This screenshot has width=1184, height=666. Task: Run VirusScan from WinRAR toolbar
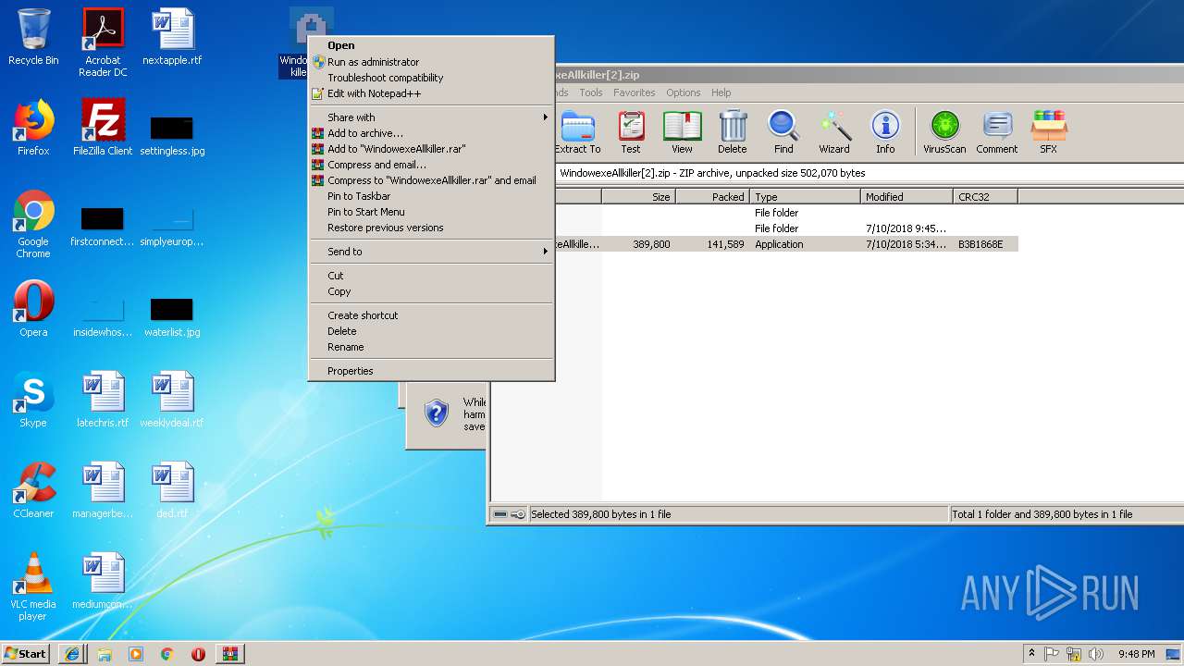(x=944, y=132)
